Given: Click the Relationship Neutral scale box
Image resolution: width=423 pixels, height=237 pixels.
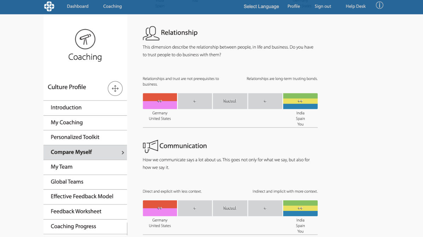Looking at the screenshot, I should coord(230,101).
